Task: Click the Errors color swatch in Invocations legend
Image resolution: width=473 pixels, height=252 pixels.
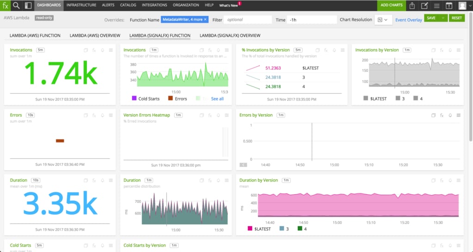Action: click(170, 98)
